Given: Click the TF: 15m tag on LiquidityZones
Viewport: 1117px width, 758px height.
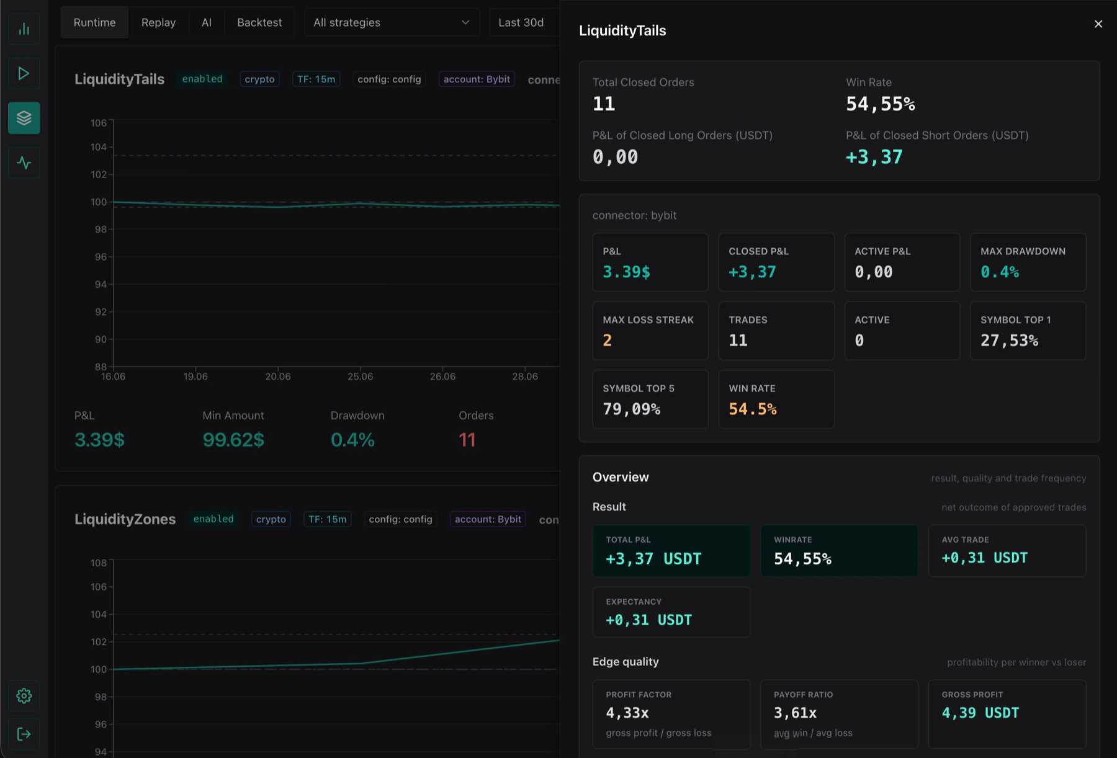Looking at the screenshot, I should tap(327, 519).
